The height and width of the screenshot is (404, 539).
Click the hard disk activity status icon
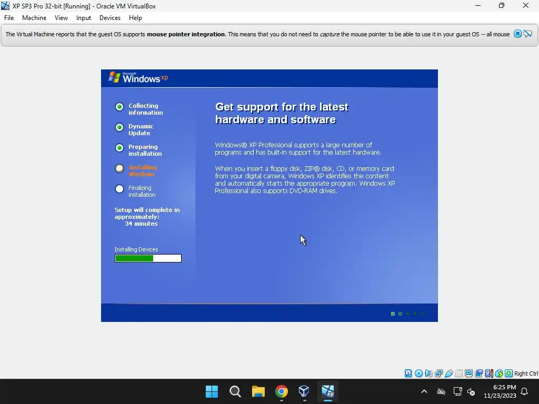coord(408,373)
